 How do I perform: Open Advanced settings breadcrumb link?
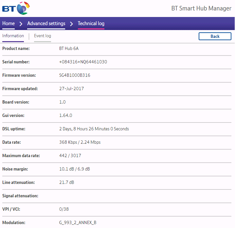point(46,24)
